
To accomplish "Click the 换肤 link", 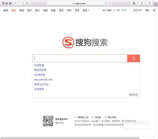I will [147, 10].
